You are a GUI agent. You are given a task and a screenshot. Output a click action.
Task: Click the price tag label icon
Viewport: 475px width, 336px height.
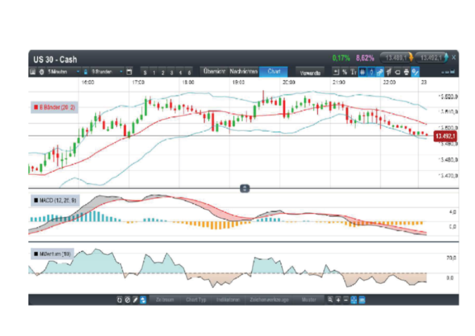(x=397, y=72)
